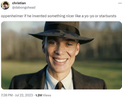The image size is (122, 98).
Task: Open the three-dot more options menu
Action: pyautogui.click(x=120, y=3)
